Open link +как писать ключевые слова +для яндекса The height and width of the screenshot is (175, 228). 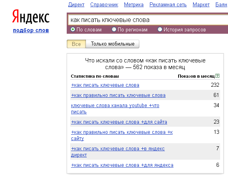point(122,165)
